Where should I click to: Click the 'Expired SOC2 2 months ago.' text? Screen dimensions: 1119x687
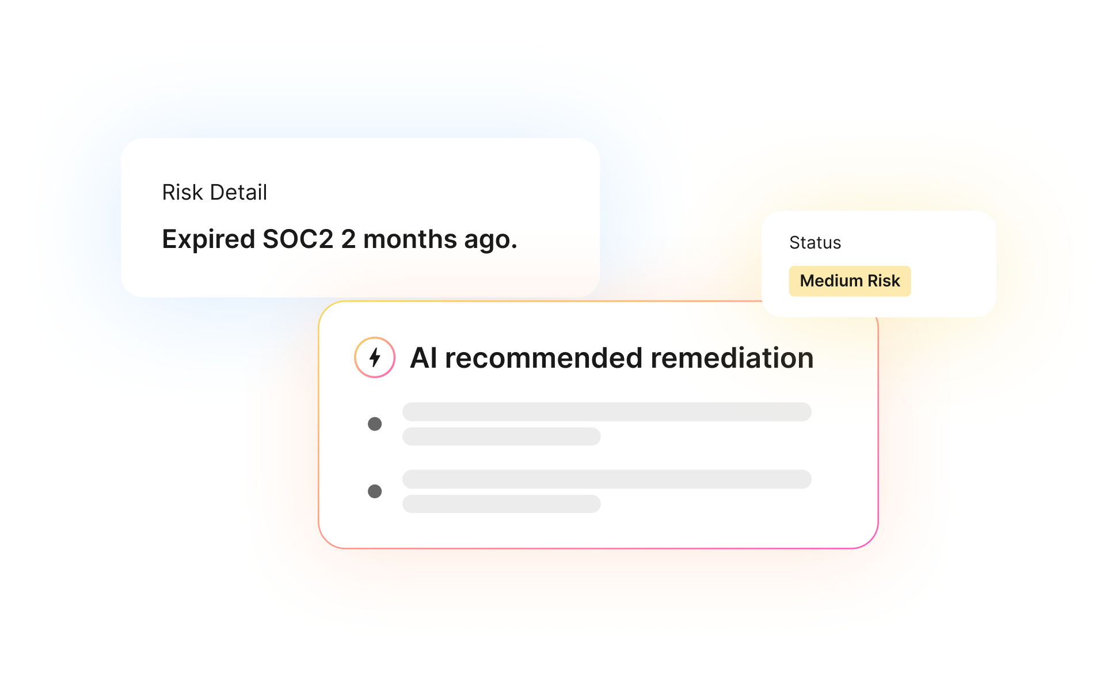coord(340,239)
